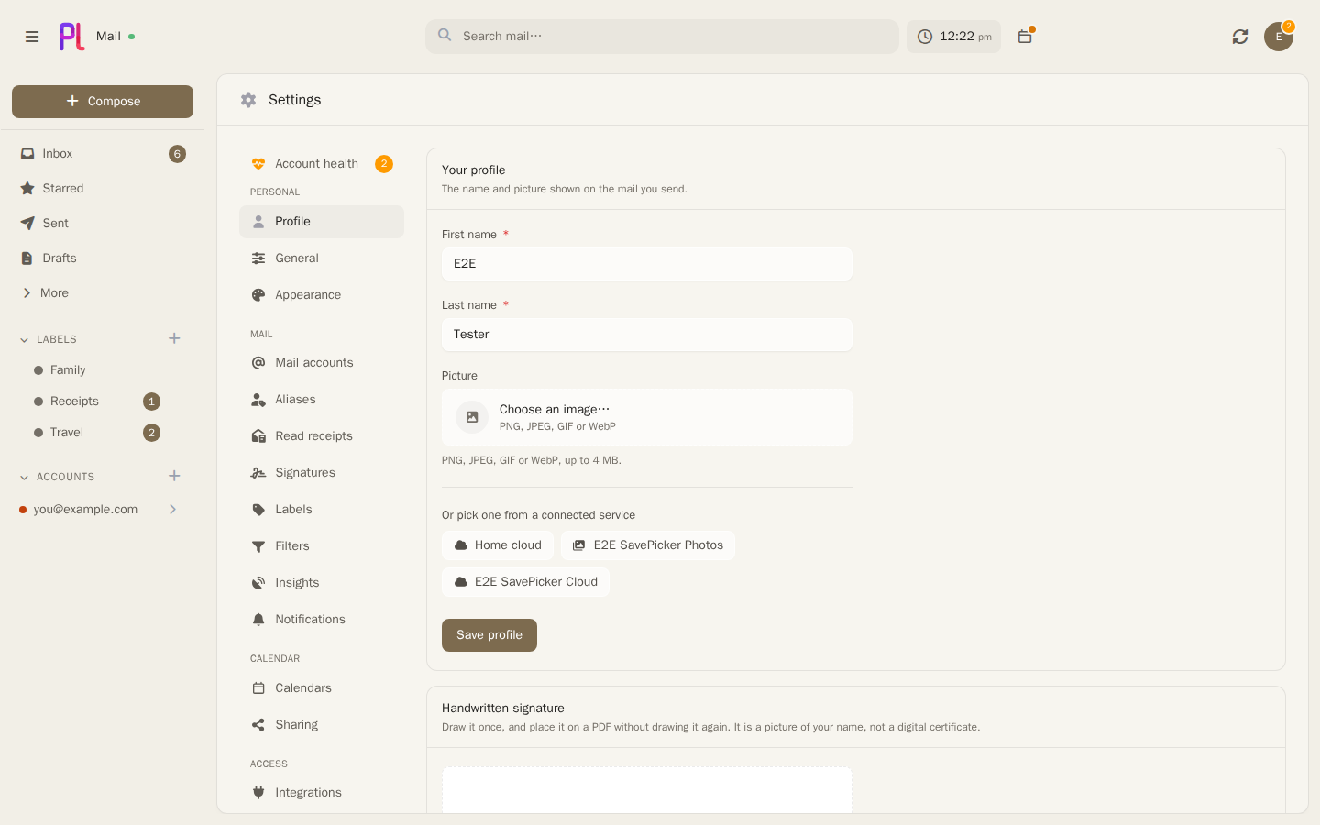This screenshot has height=825, width=1320.
Task: Click the Inbox unread count badge
Action: tap(177, 154)
